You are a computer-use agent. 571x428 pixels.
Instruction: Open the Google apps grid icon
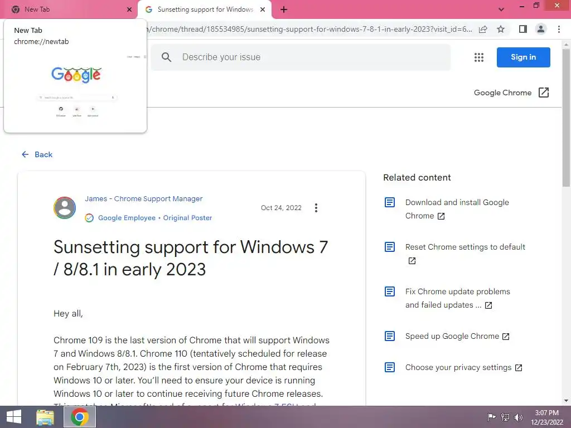(479, 57)
